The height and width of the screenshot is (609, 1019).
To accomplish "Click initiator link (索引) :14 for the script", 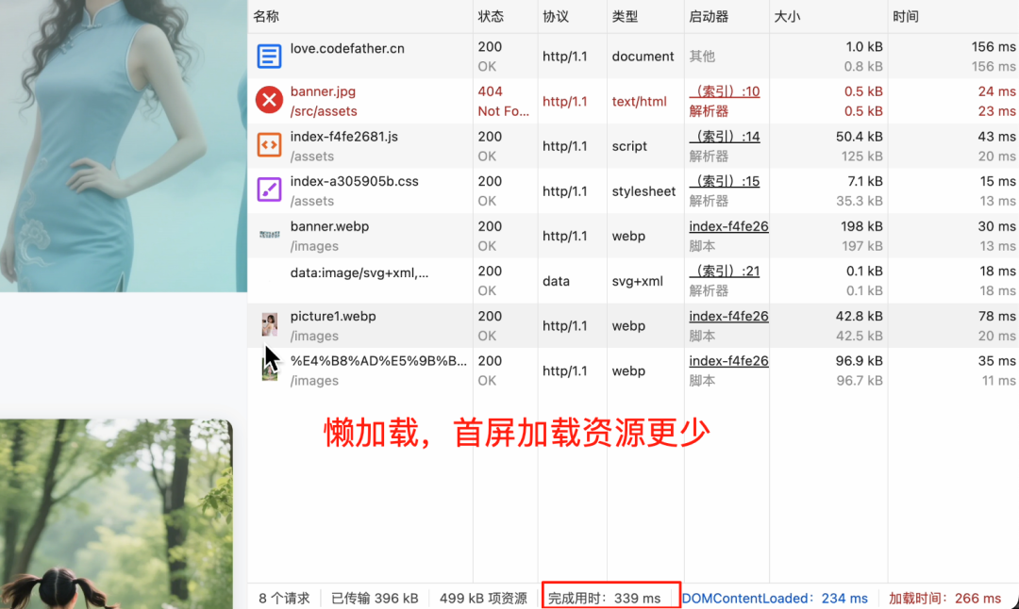I will point(724,136).
